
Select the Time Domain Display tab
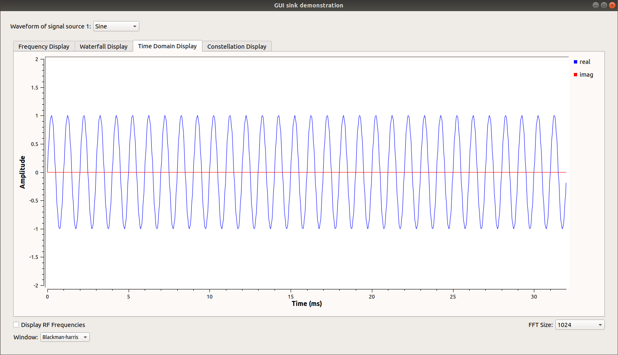(x=167, y=46)
